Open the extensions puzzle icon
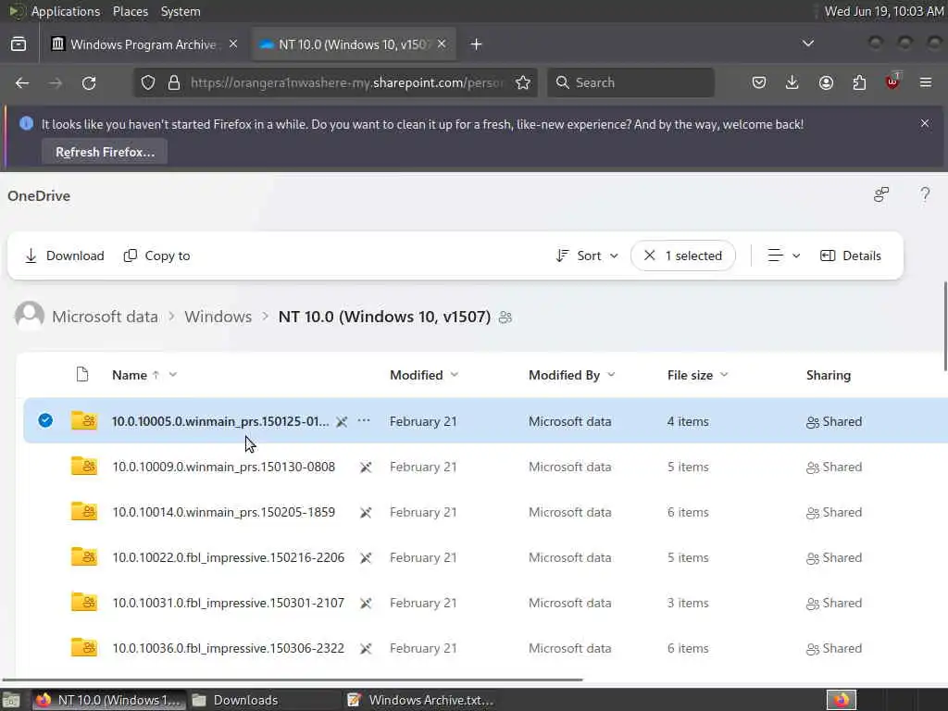Screen dimensions: 948x711 click(x=859, y=82)
